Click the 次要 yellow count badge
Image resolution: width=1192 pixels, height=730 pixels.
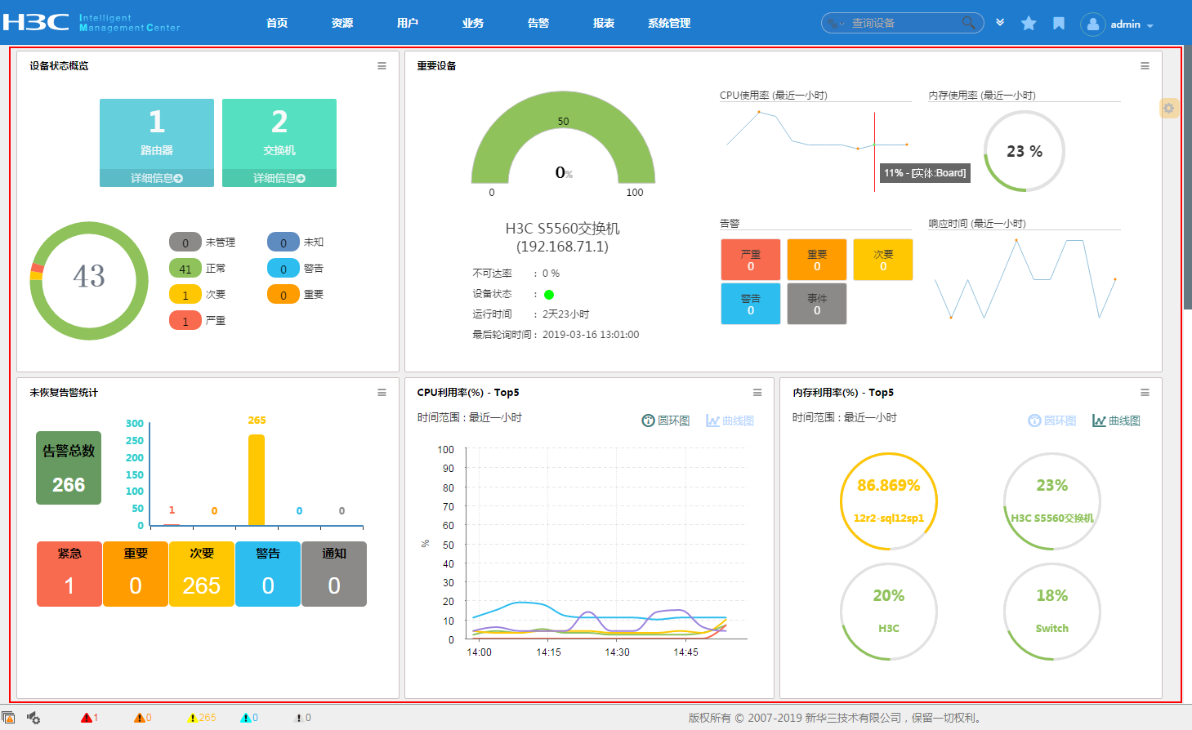pos(185,295)
